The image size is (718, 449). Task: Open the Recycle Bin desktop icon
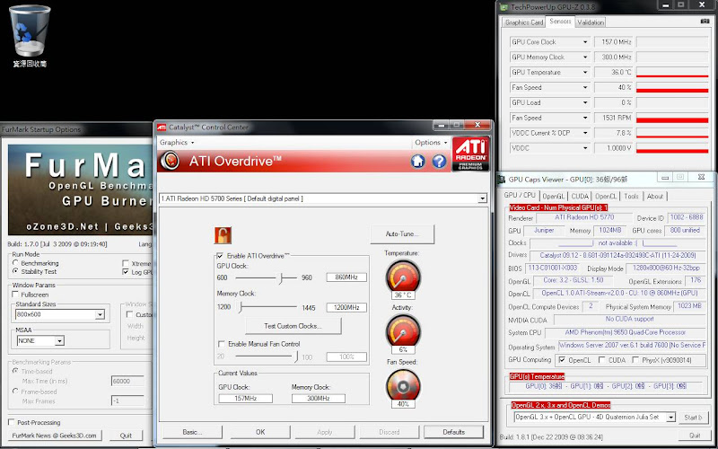click(30, 36)
